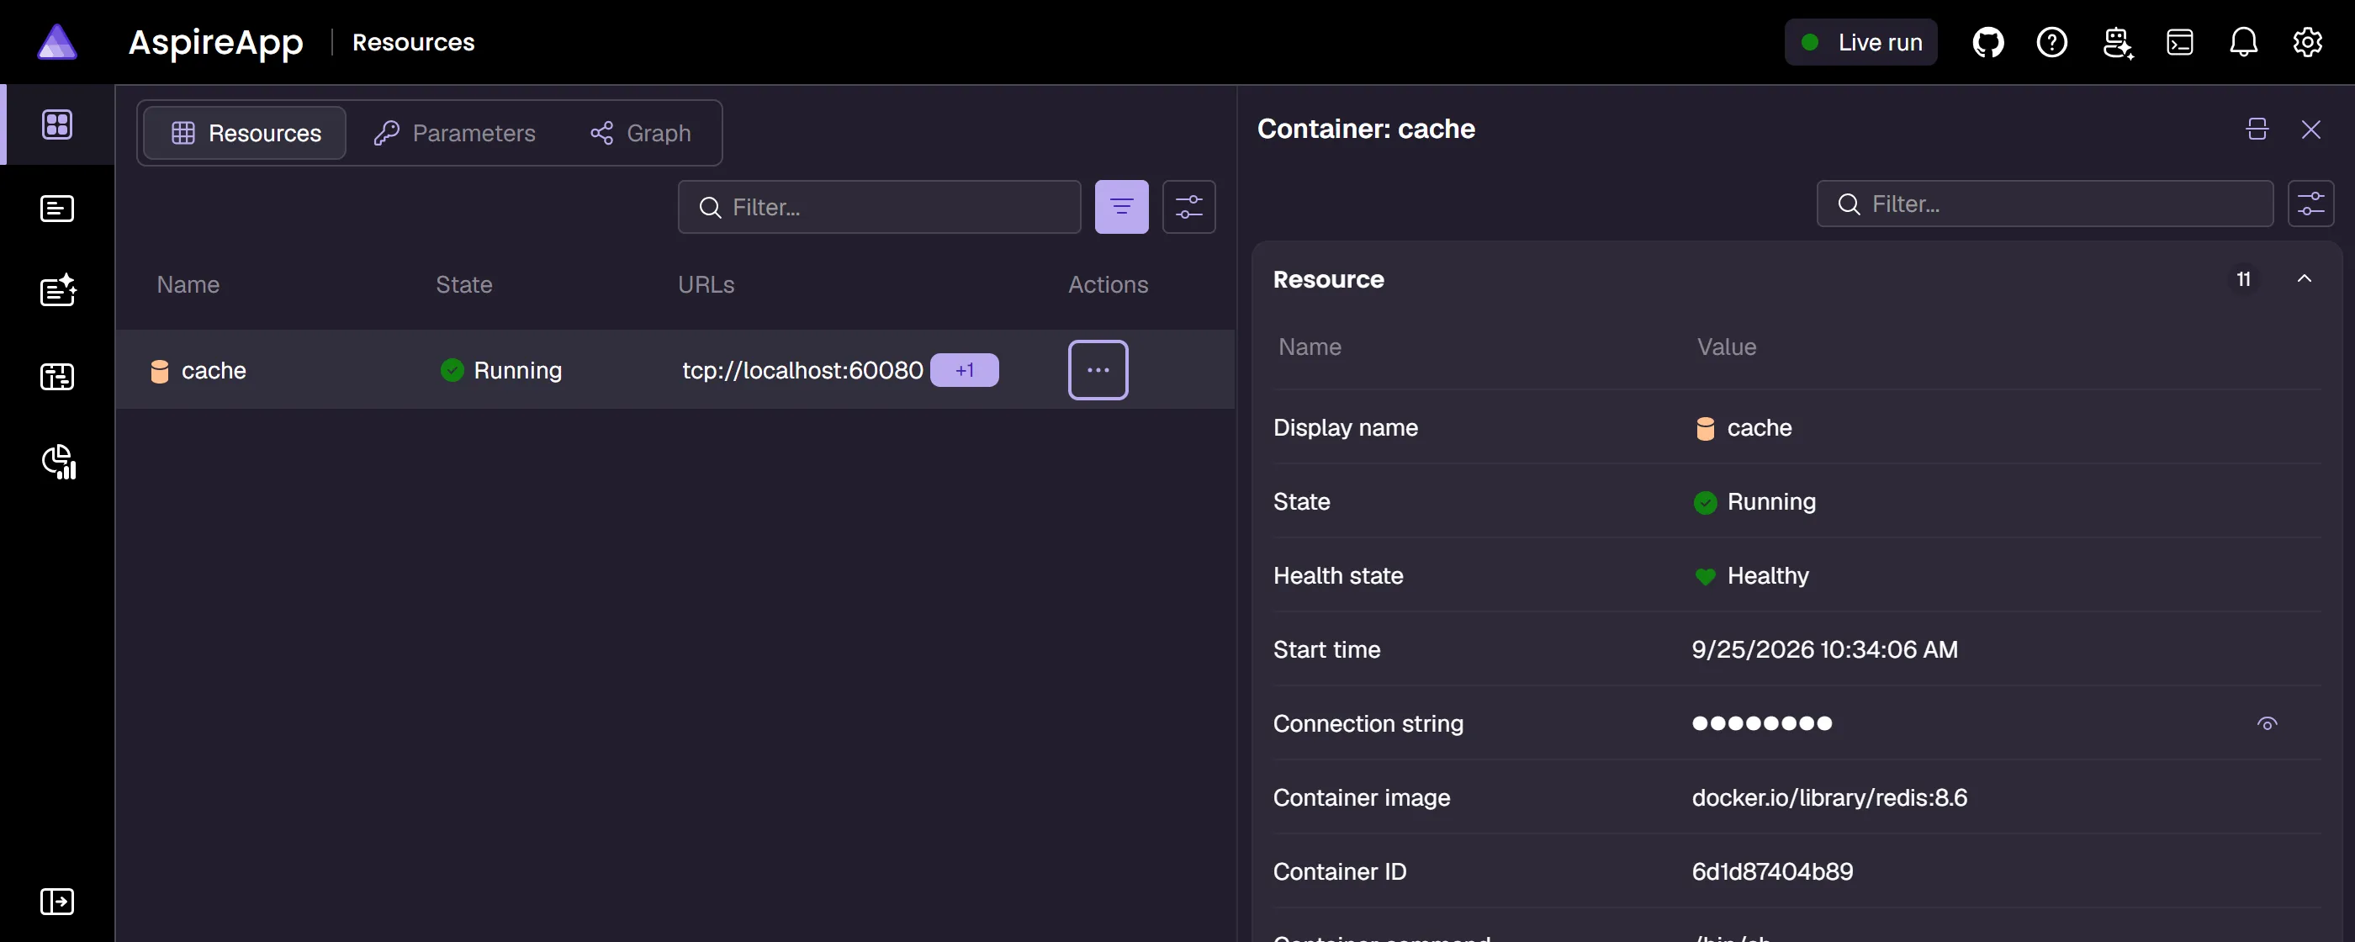Image resolution: width=2355 pixels, height=942 pixels.
Task: Sort by the State column header
Action: tap(463, 284)
